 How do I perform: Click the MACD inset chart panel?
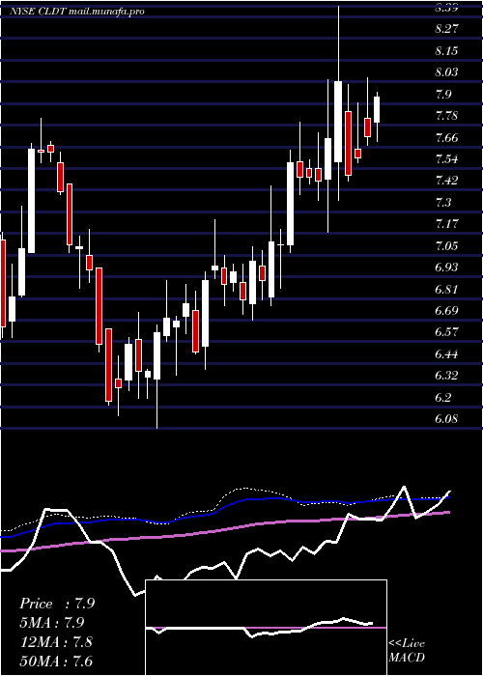(266, 628)
